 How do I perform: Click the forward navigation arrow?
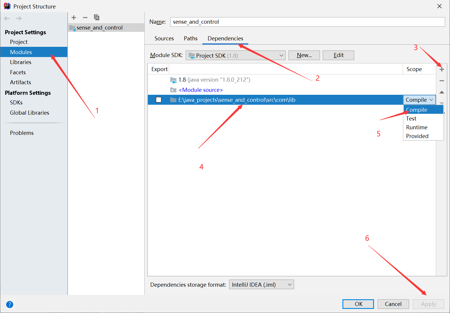(x=18, y=18)
